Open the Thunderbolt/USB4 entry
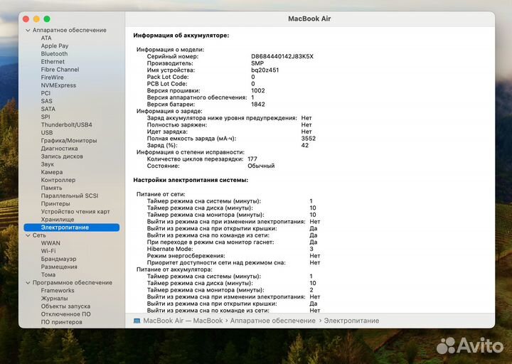Viewport: 512px width, 364px height. (x=66, y=124)
